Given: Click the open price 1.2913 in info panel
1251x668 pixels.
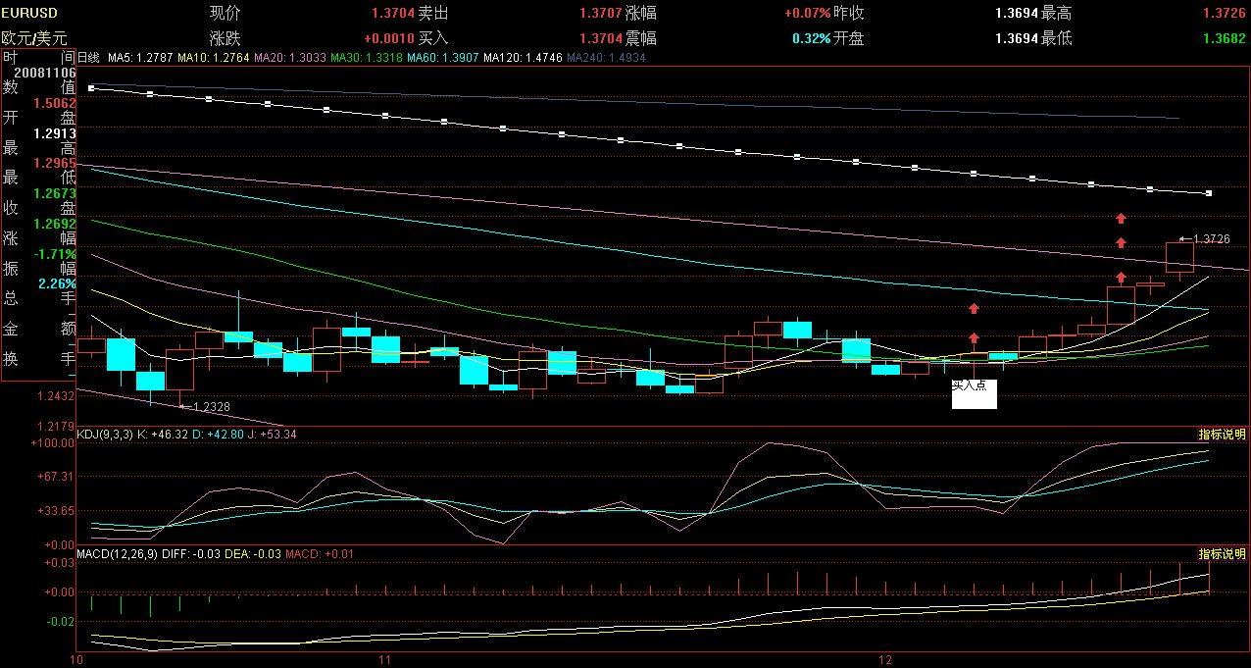Looking at the screenshot, I should (x=55, y=133).
